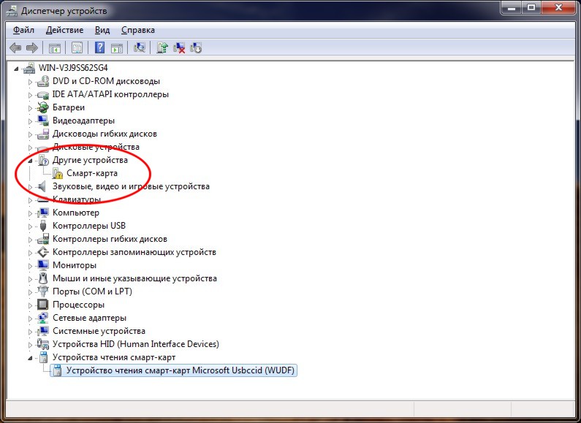Click the Процессоры processor icon
581x423 pixels.
click(x=43, y=305)
